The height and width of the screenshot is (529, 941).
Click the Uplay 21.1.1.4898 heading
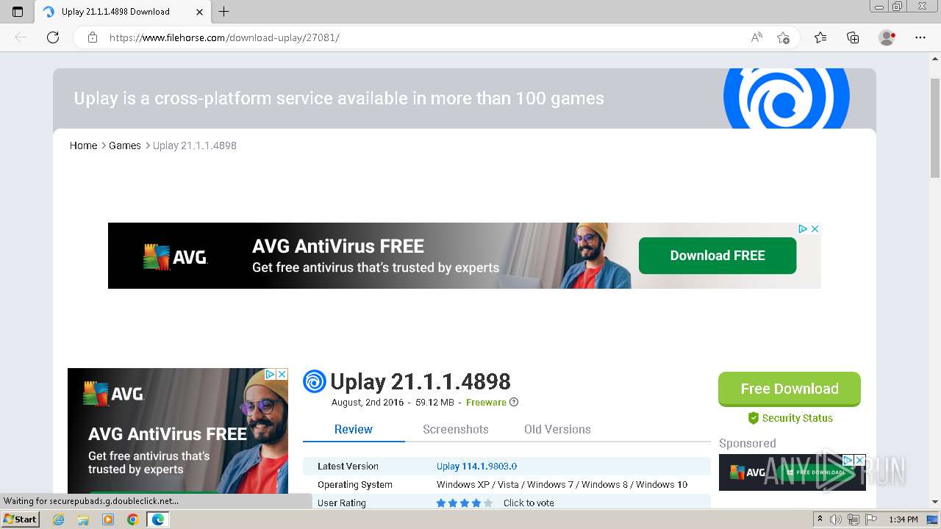coord(421,381)
